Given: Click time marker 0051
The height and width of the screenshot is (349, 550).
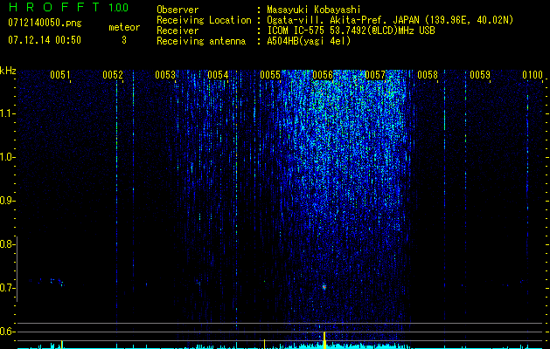Looking at the screenshot, I should (60, 75).
